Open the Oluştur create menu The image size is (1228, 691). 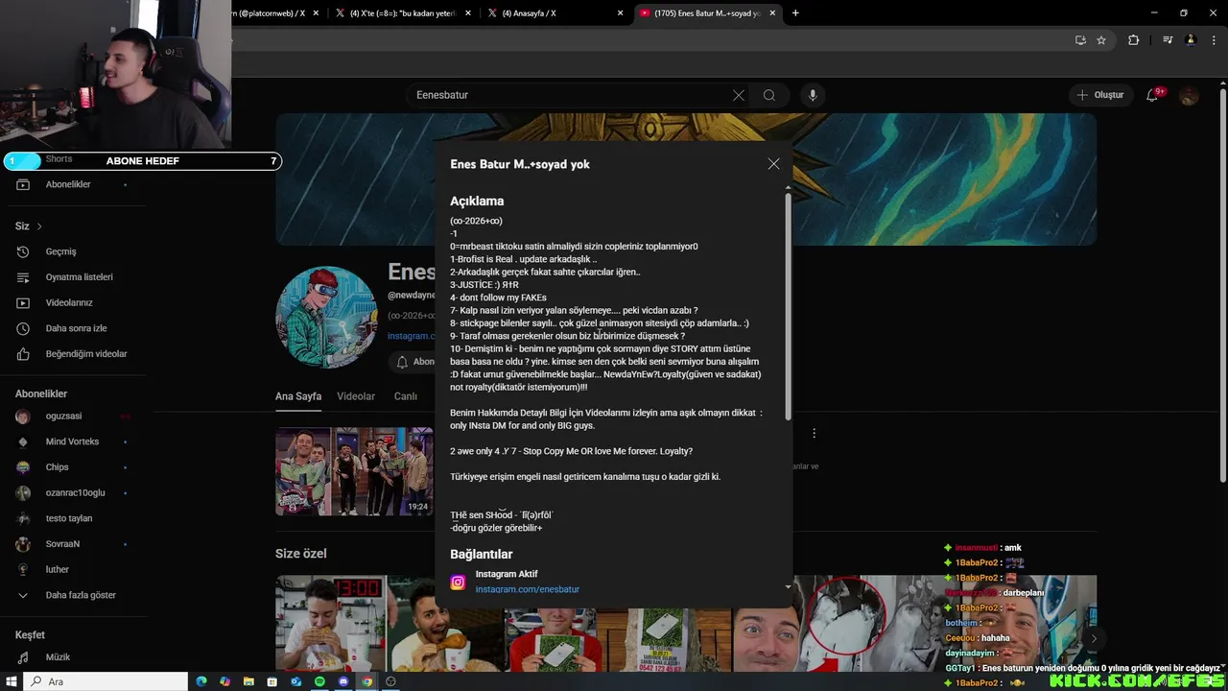pos(1099,95)
